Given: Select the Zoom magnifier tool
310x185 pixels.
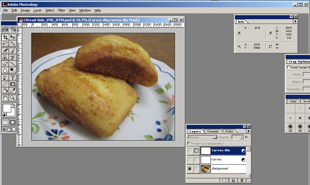Looking at the screenshot, I should point(13,98).
